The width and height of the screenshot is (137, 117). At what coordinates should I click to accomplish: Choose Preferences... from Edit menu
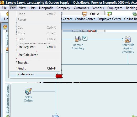pyautogui.click(x=35, y=74)
